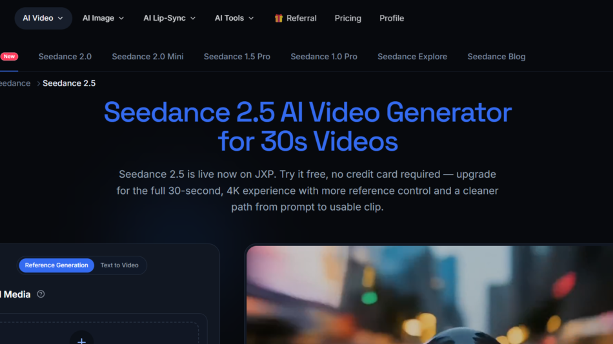Screen dimensions: 613x344
Task: Click the gift icon beside Referral
Action: pyautogui.click(x=278, y=18)
